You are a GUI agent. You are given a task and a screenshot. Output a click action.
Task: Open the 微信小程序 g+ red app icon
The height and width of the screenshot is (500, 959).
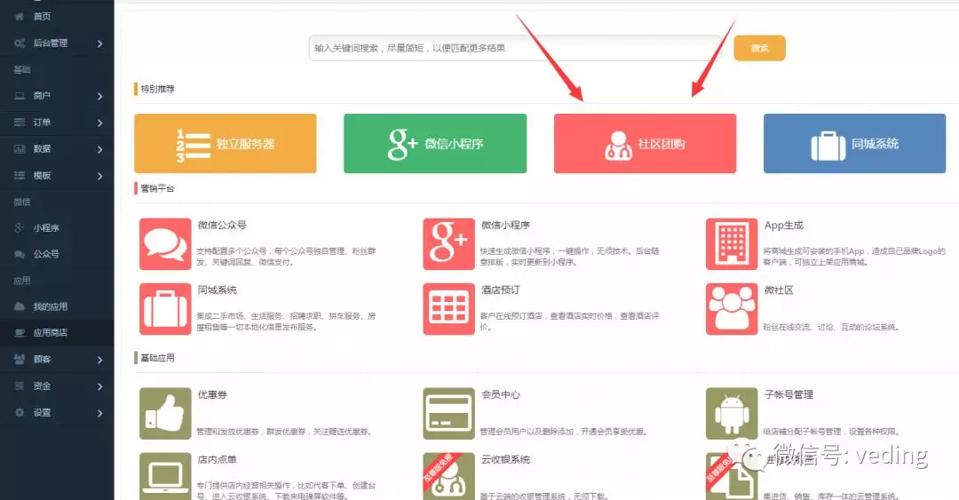(448, 244)
